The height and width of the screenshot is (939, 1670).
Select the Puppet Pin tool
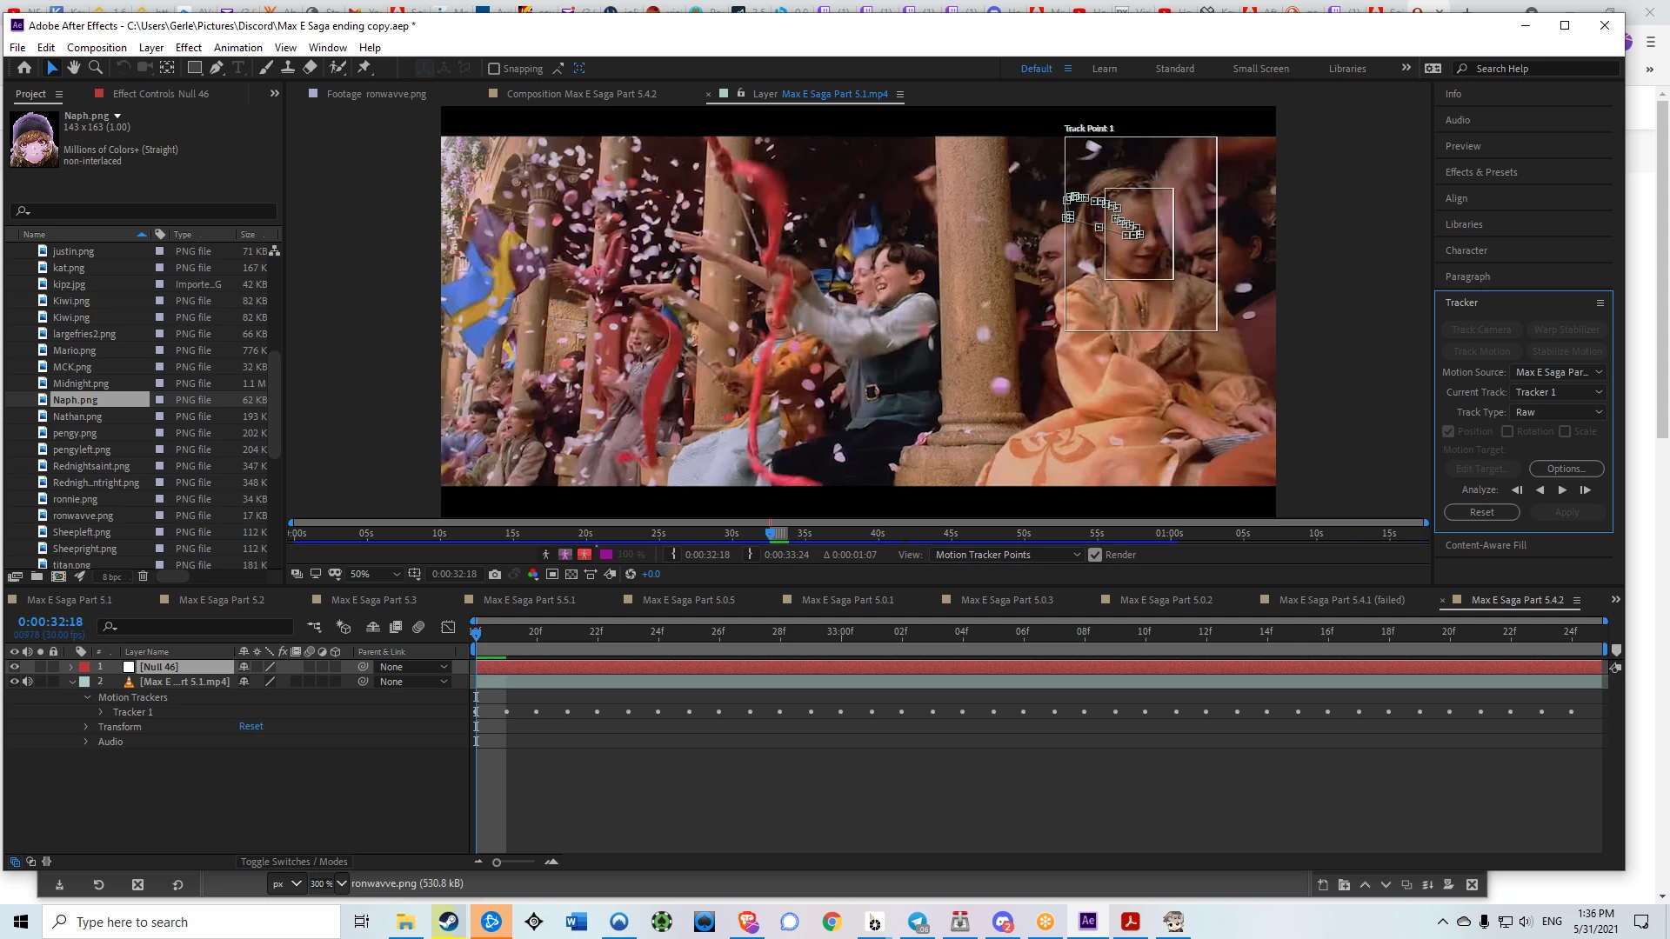[x=364, y=68]
